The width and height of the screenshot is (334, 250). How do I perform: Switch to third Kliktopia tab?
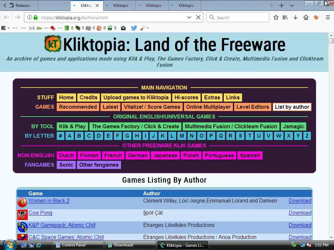tap(152, 6)
